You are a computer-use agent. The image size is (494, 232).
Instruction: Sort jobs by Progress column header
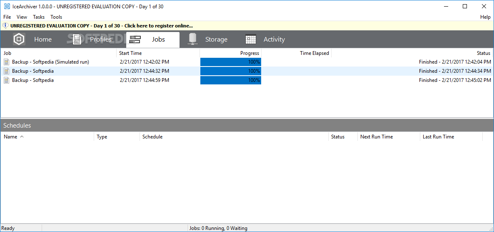(x=231, y=53)
